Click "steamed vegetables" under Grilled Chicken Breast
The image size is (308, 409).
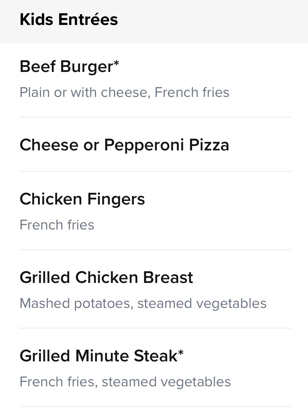(x=202, y=303)
